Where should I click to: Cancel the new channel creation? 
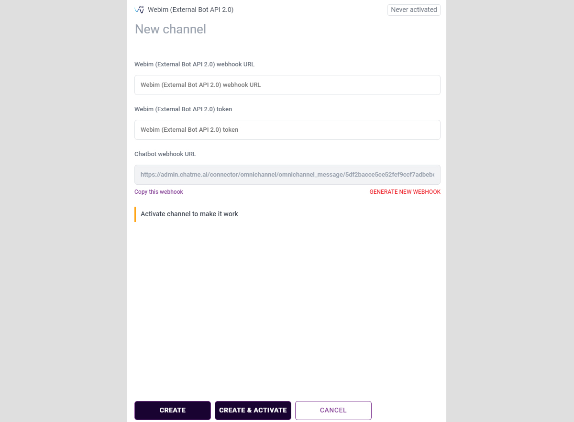pyautogui.click(x=333, y=410)
